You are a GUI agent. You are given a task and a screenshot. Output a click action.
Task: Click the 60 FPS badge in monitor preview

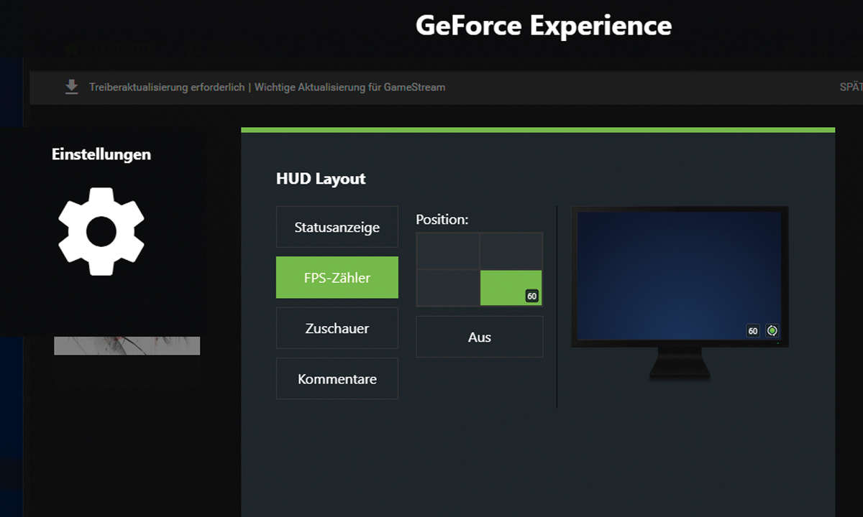[x=753, y=331]
